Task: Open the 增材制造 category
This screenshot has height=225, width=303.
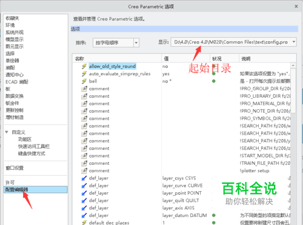Action: [x=15, y=117]
